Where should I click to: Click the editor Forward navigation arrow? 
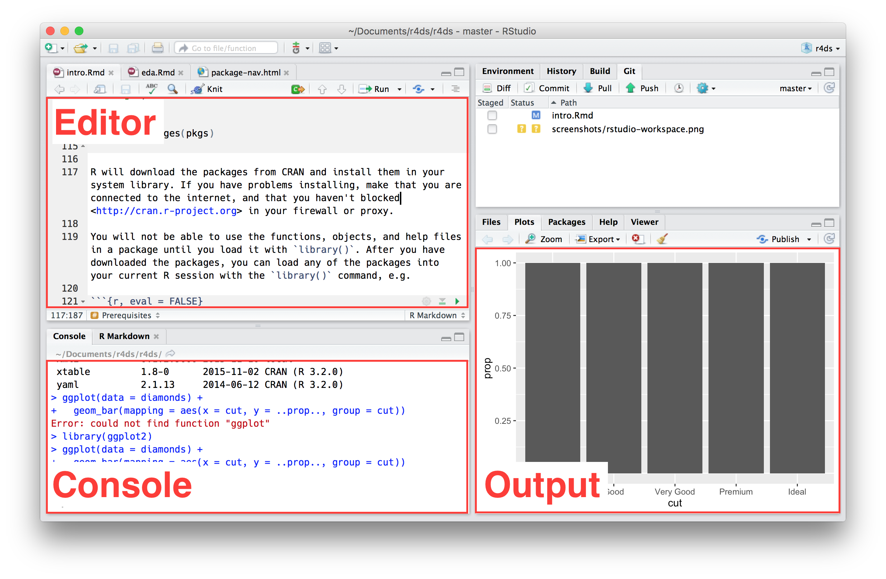tap(75, 89)
